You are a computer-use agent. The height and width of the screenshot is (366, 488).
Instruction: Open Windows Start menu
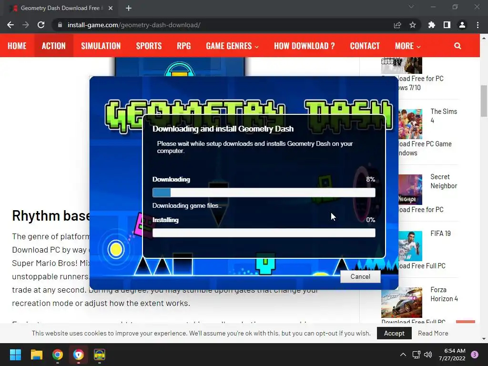(x=15, y=355)
